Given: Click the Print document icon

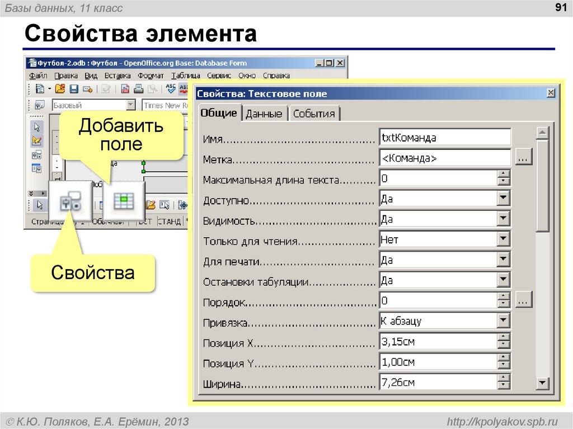Looking at the screenshot, I should (138, 88).
